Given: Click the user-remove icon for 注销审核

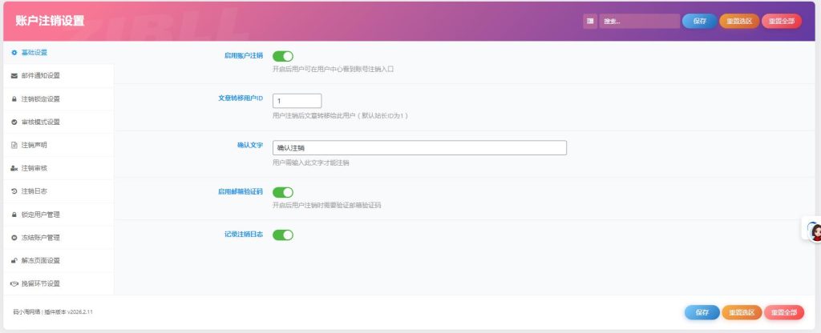Looking at the screenshot, I should [x=14, y=168].
